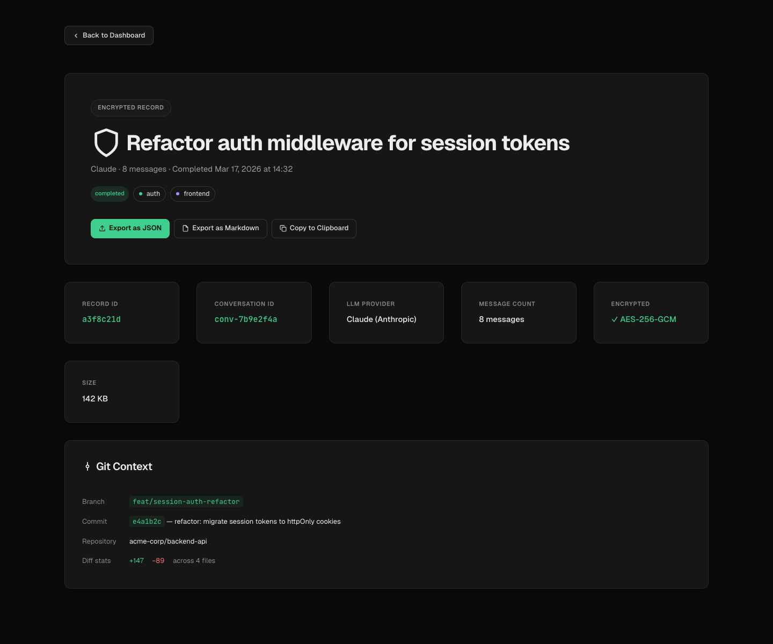This screenshot has height=644, width=773.
Task: Click the checkmark icon next to AES-256-GCM
Action: 614,319
